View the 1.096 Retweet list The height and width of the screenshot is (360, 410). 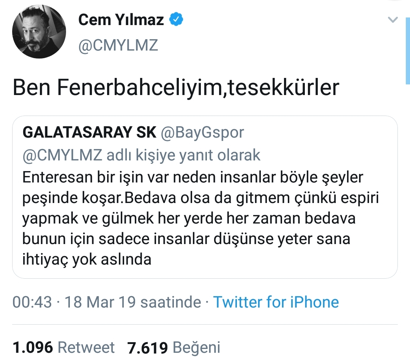(x=63, y=347)
